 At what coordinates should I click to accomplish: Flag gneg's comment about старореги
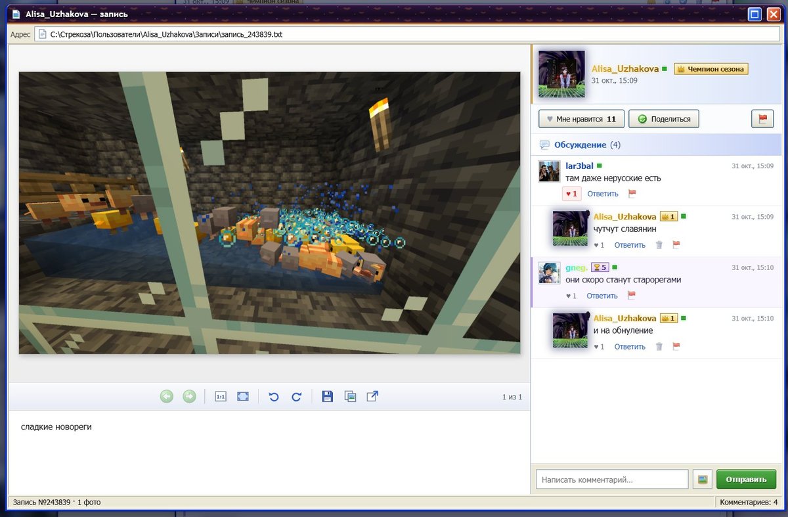[x=632, y=296]
